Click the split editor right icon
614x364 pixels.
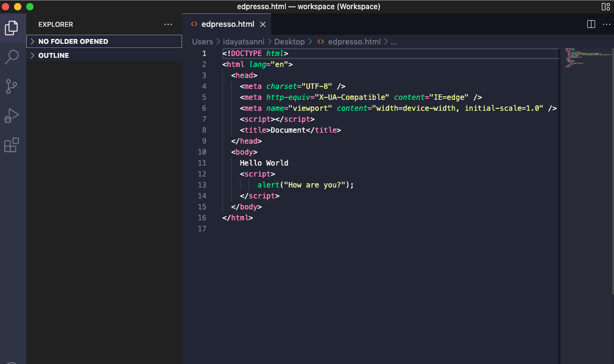591,24
